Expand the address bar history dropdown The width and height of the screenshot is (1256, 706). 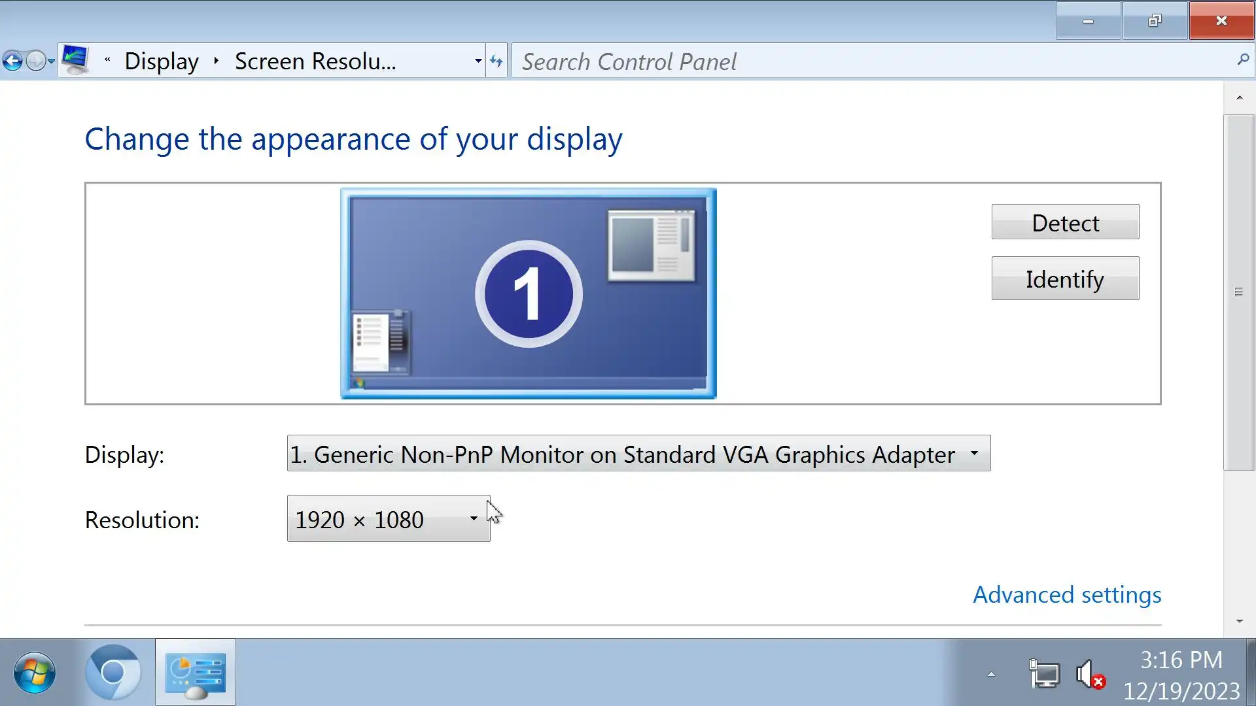[x=478, y=61]
